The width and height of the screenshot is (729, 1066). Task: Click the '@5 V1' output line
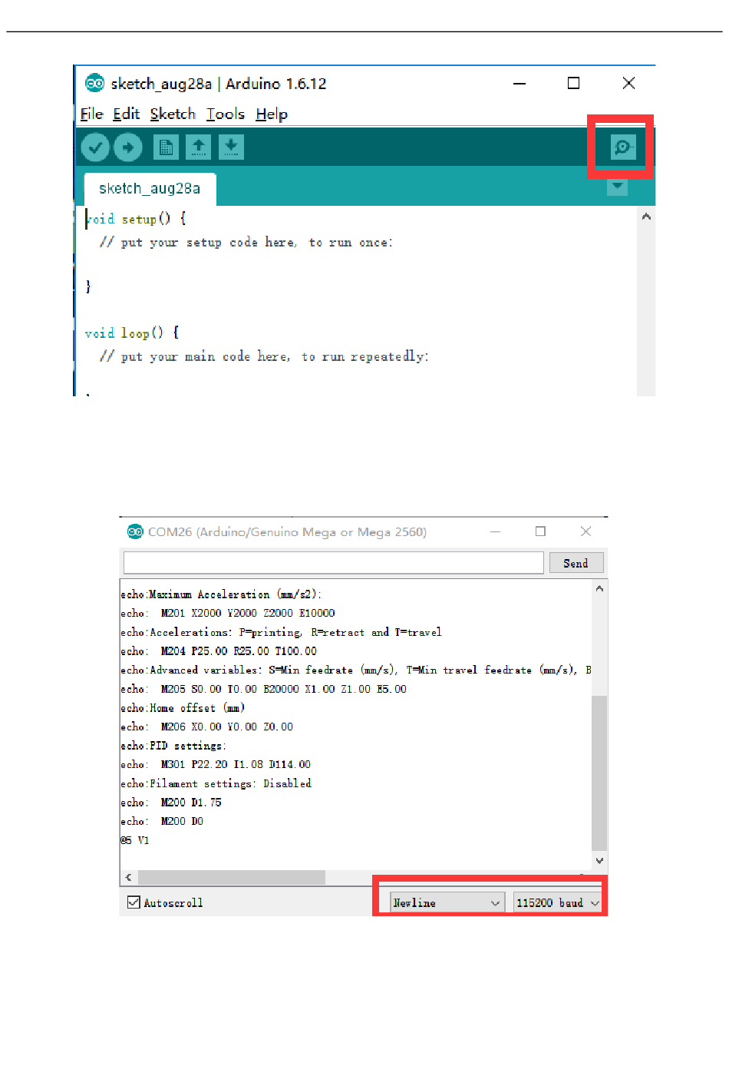point(135,840)
